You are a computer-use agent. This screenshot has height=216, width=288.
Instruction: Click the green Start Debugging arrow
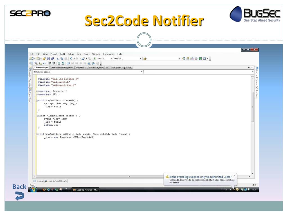coord(95,58)
